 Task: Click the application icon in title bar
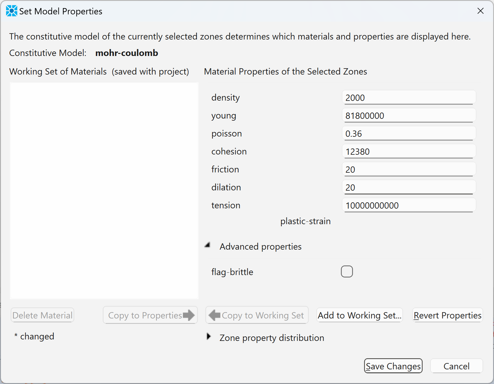coord(11,11)
